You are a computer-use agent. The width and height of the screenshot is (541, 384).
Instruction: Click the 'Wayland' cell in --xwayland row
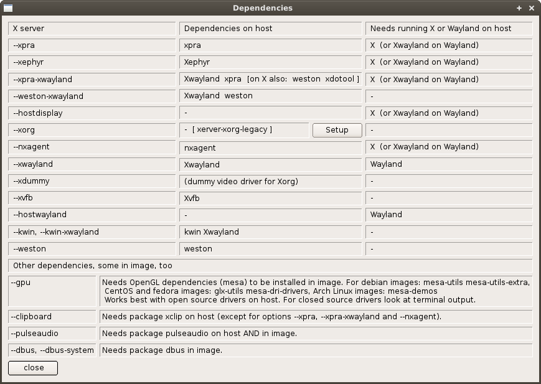(x=449, y=164)
